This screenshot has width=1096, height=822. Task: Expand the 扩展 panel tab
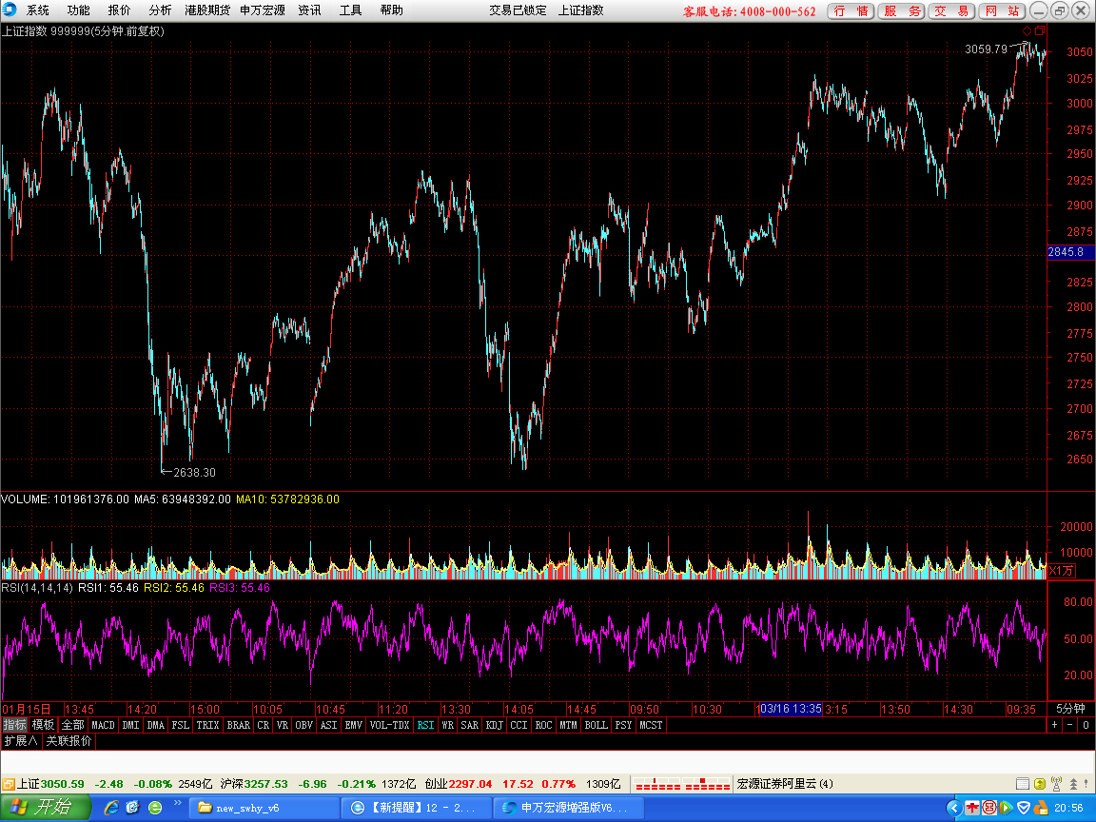coord(21,741)
